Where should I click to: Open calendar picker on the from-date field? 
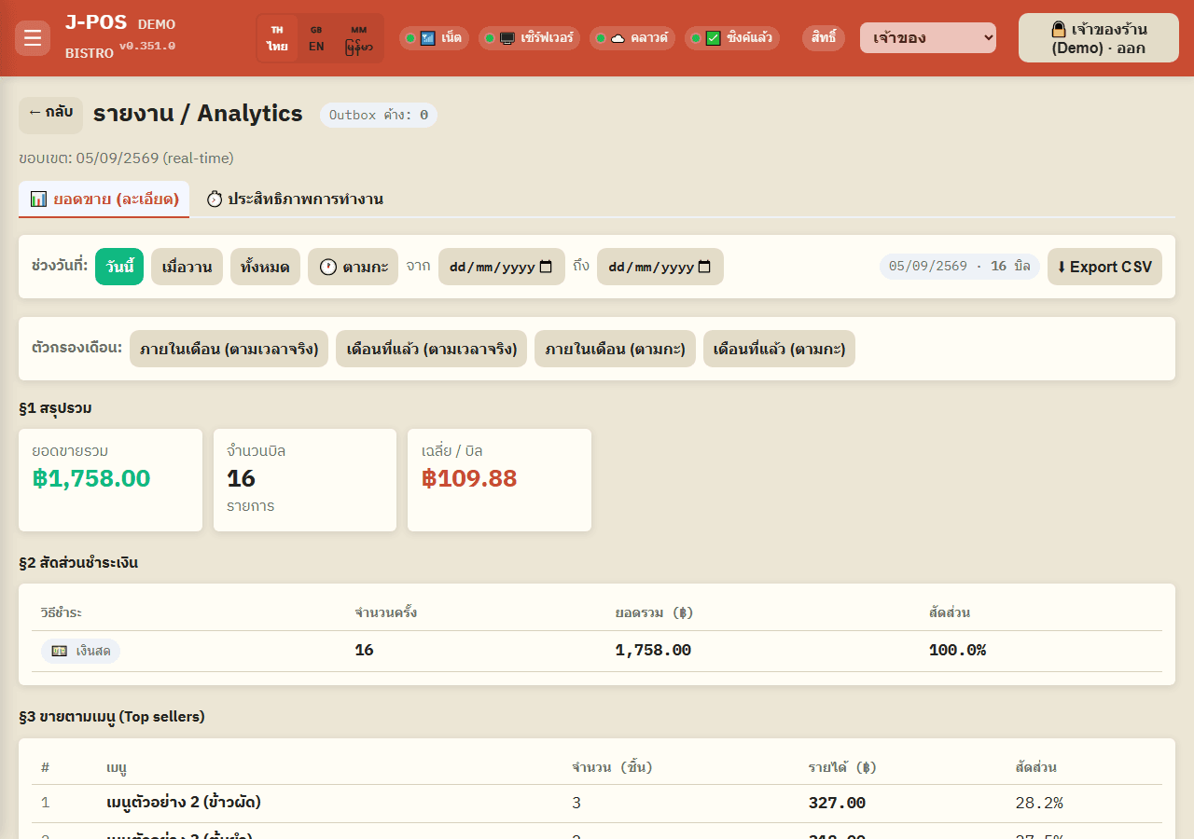[x=546, y=267]
